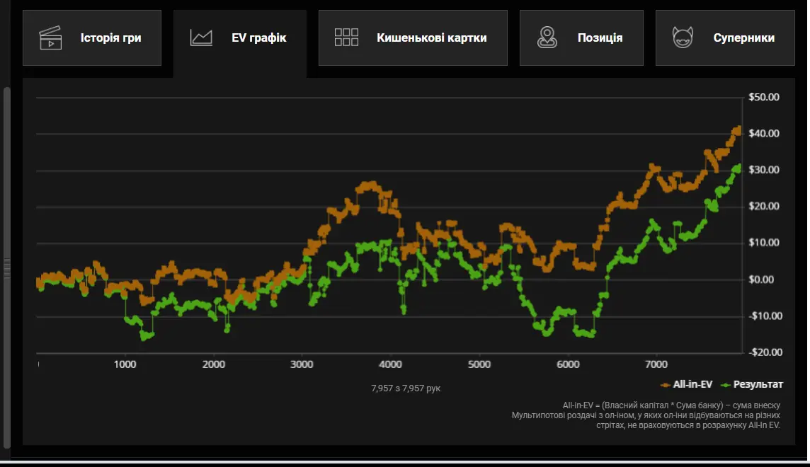Click the orange All-in-EV legend marker
810x467 pixels.
click(x=665, y=384)
